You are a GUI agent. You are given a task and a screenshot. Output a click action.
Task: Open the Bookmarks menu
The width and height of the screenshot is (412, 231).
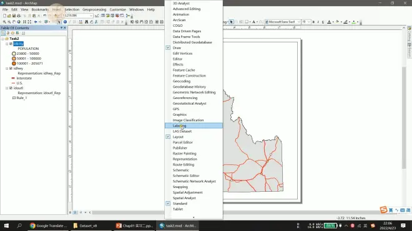click(40, 9)
